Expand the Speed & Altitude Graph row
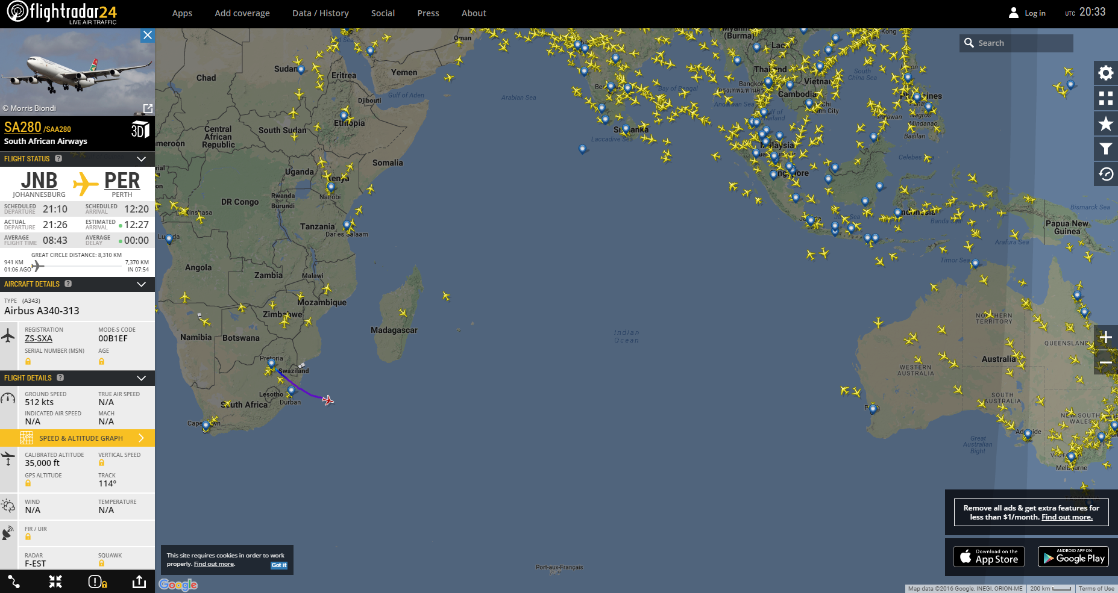 tap(77, 438)
